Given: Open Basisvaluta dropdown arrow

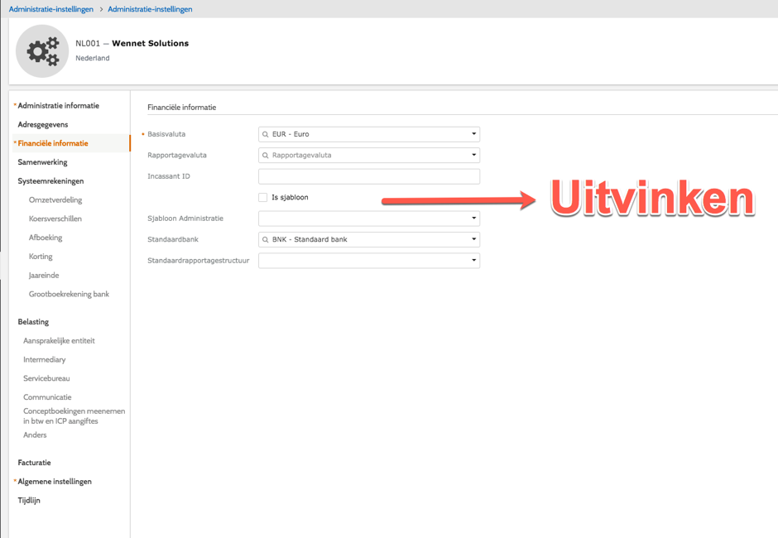Looking at the screenshot, I should click(x=474, y=134).
